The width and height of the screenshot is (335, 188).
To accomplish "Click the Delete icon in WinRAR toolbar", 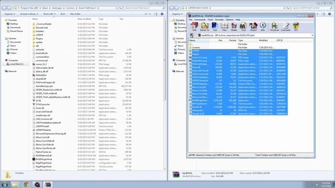I will [x=234, y=27].
